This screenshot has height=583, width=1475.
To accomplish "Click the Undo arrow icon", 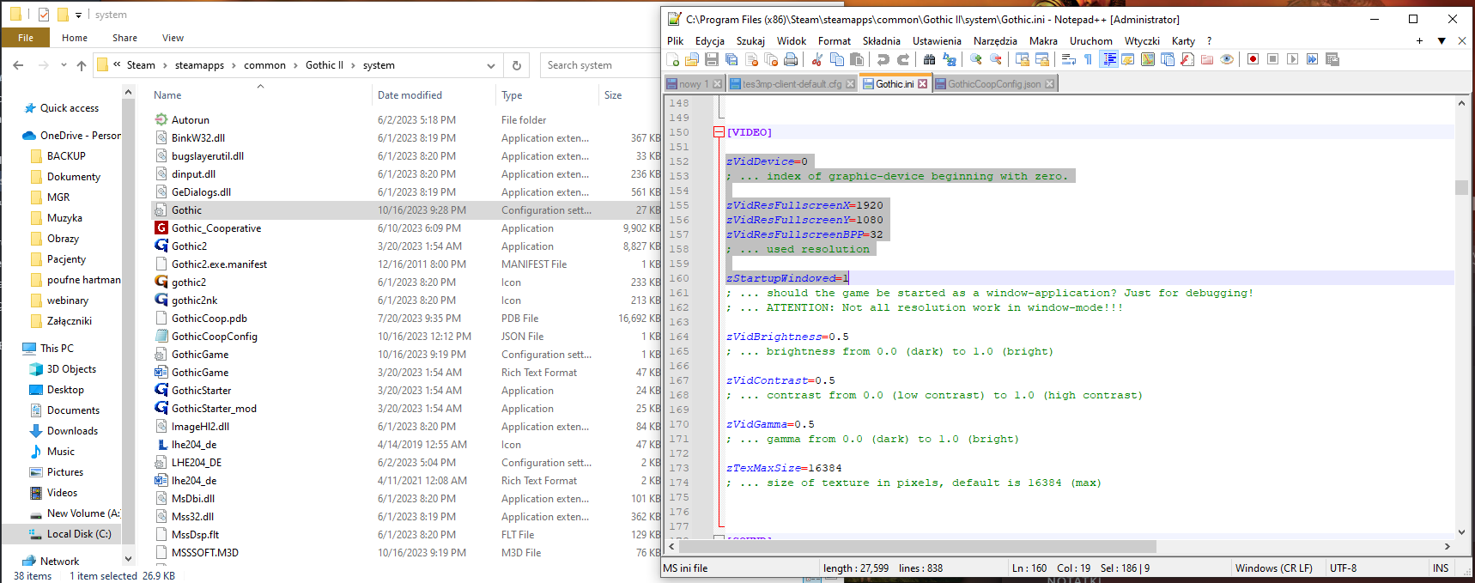I will pyautogui.click(x=883, y=59).
